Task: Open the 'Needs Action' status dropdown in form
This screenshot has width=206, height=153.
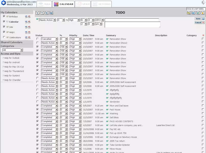Action: (x=54, y=20)
